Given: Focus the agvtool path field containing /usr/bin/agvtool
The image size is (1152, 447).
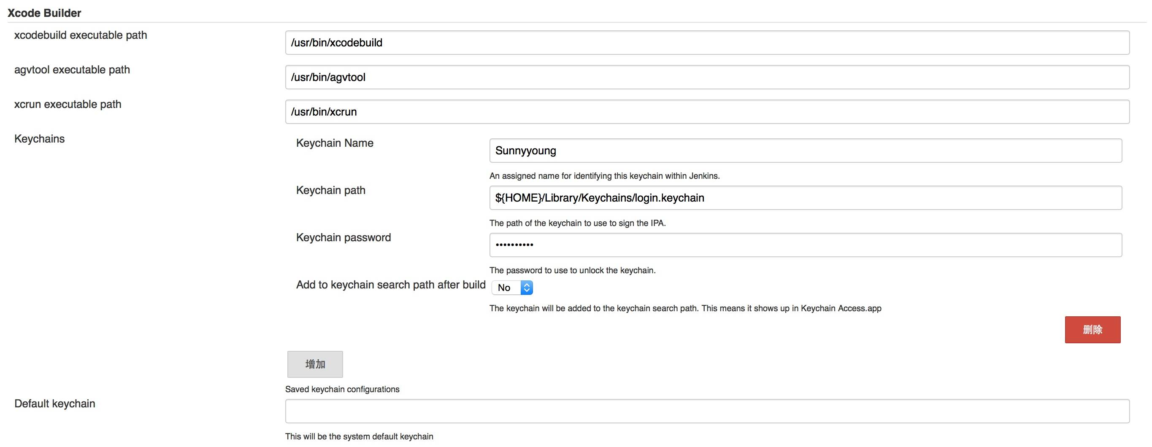Looking at the screenshot, I should [x=706, y=77].
